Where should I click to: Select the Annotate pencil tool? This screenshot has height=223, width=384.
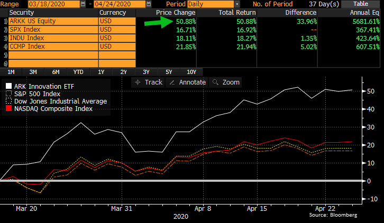pos(187,82)
